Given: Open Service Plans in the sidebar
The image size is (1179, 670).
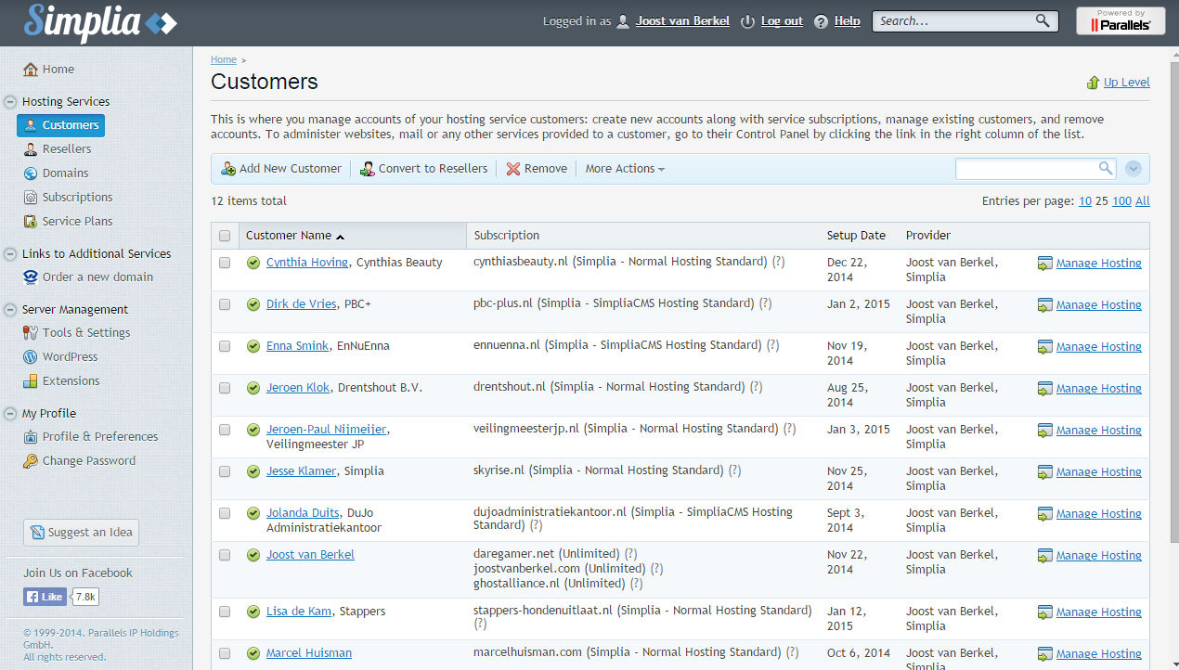Looking at the screenshot, I should pos(77,222).
